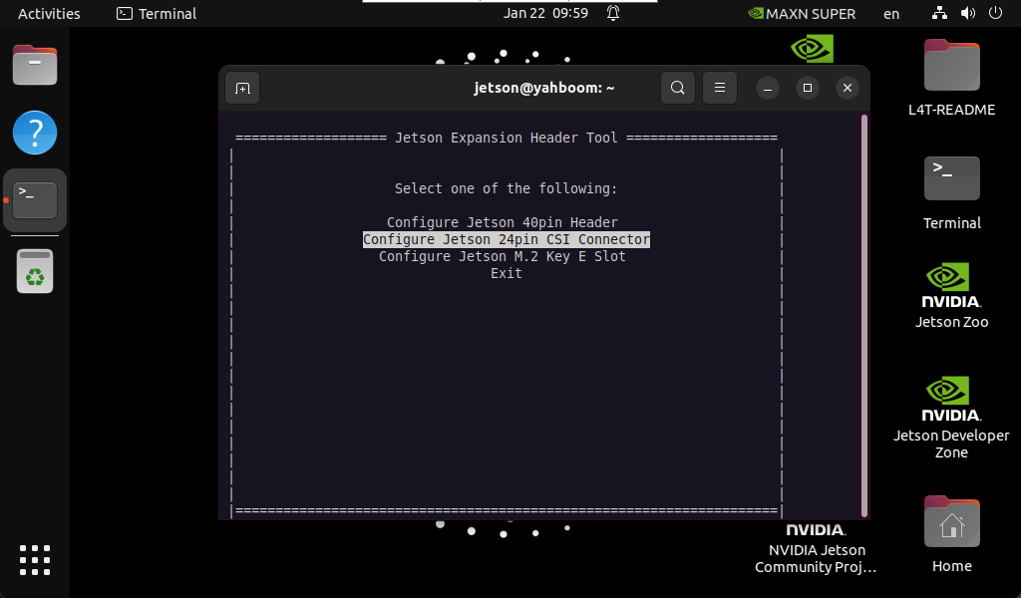The height and width of the screenshot is (598, 1021).
Task: Click the Terminal dock icon
Action: (x=35, y=199)
